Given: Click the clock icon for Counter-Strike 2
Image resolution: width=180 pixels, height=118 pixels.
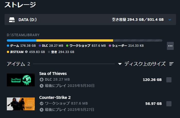Looking at the screenshot, I should pyautogui.click(x=42, y=110).
